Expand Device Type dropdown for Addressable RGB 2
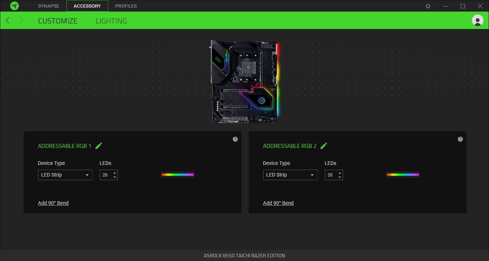The width and height of the screenshot is (489, 261). (x=290, y=175)
